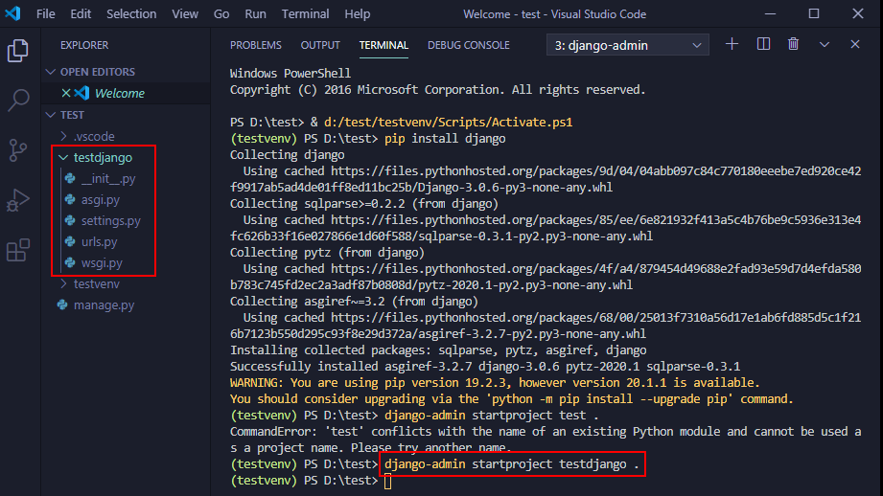Click the Python icon of settings.py

coord(70,220)
